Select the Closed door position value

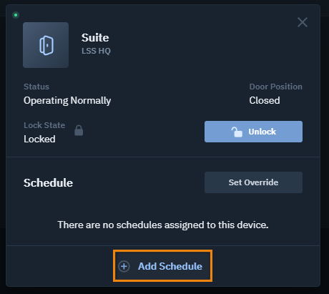[265, 100]
